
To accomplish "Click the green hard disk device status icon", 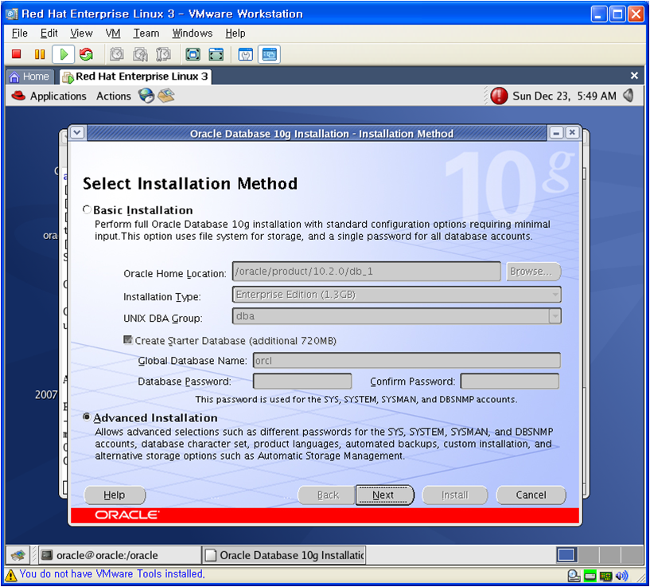I will (x=590, y=576).
